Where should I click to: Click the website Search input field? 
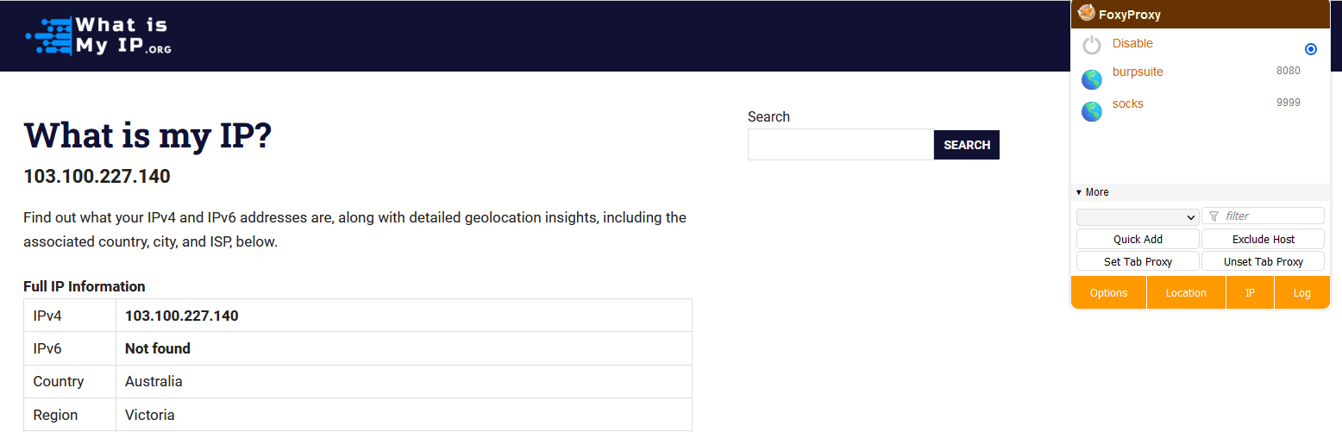840,145
